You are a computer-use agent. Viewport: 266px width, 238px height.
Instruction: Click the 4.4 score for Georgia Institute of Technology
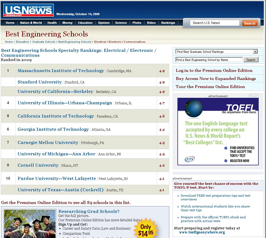(x=162, y=130)
